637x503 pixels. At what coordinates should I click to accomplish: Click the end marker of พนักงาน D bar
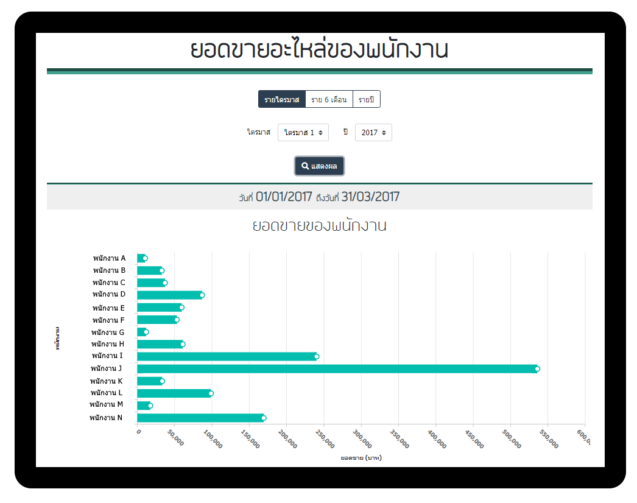(x=202, y=295)
